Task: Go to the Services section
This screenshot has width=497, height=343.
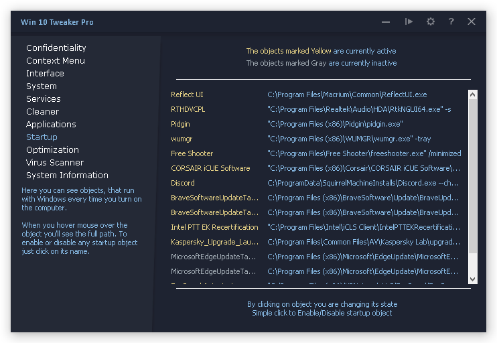Action: 44,98
